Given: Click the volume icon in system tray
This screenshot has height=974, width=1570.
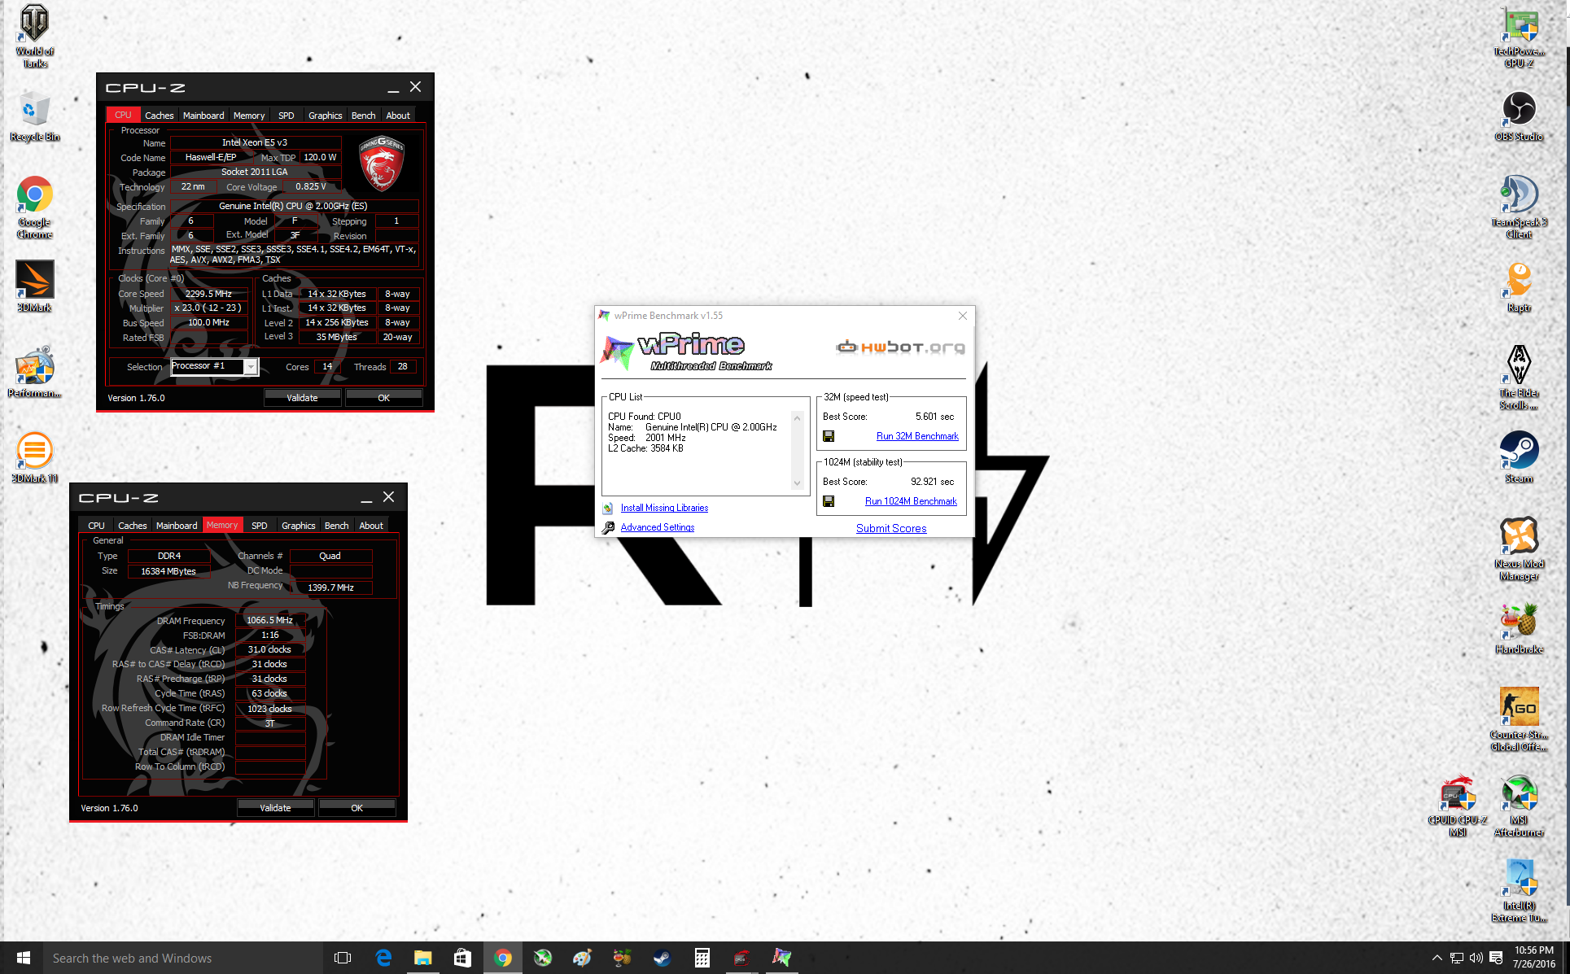Looking at the screenshot, I should [1476, 958].
